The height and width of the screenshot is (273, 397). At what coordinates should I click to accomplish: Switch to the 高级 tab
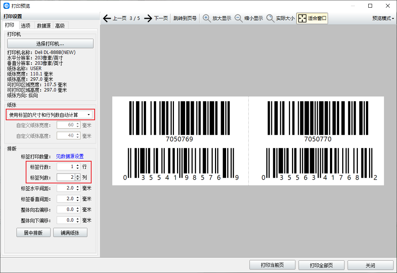(60, 26)
